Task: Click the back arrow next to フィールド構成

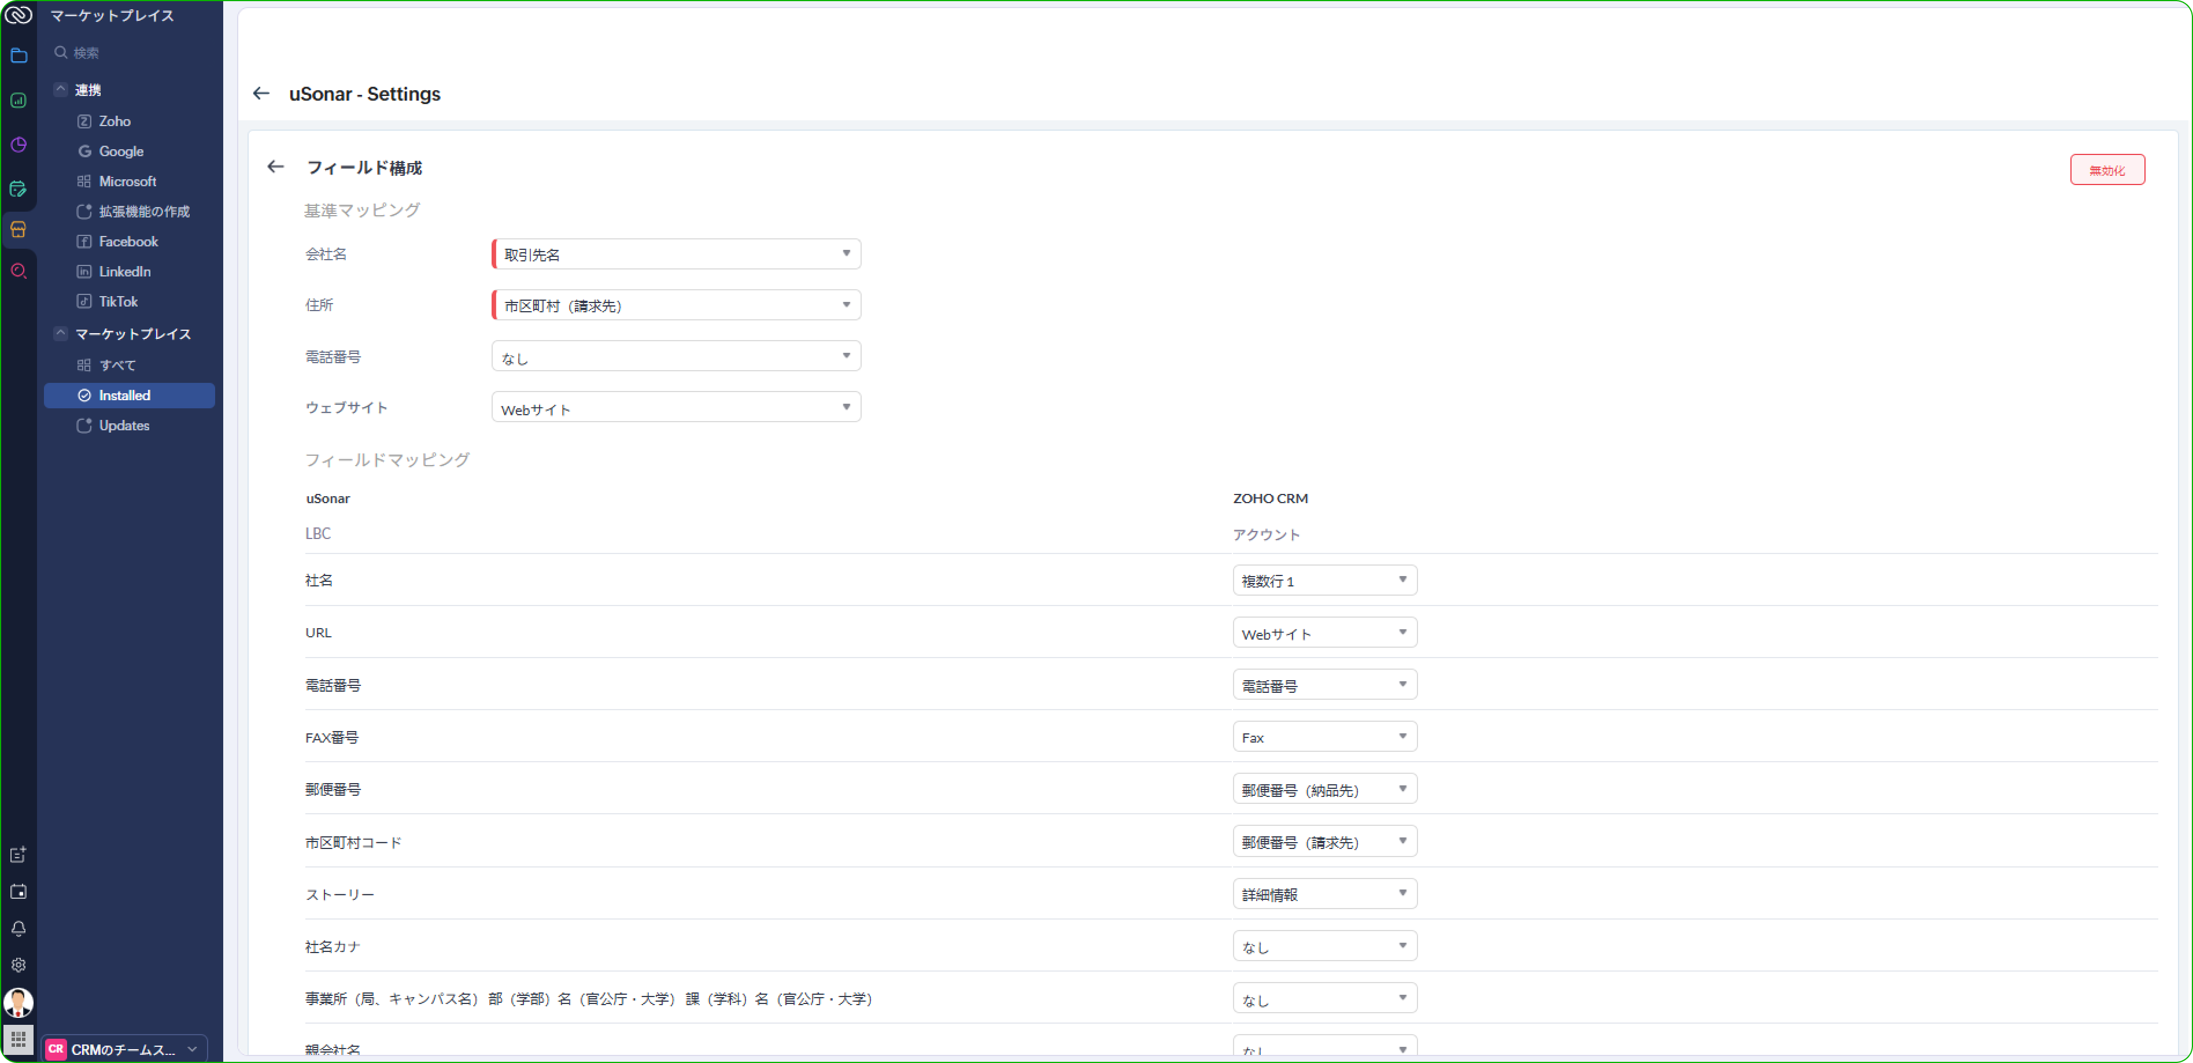Action: (275, 167)
